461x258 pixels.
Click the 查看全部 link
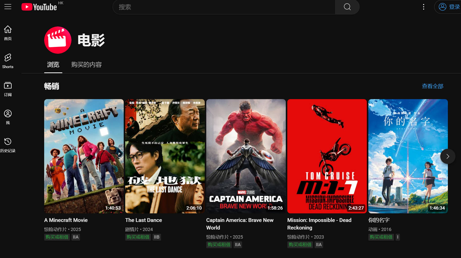432,86
